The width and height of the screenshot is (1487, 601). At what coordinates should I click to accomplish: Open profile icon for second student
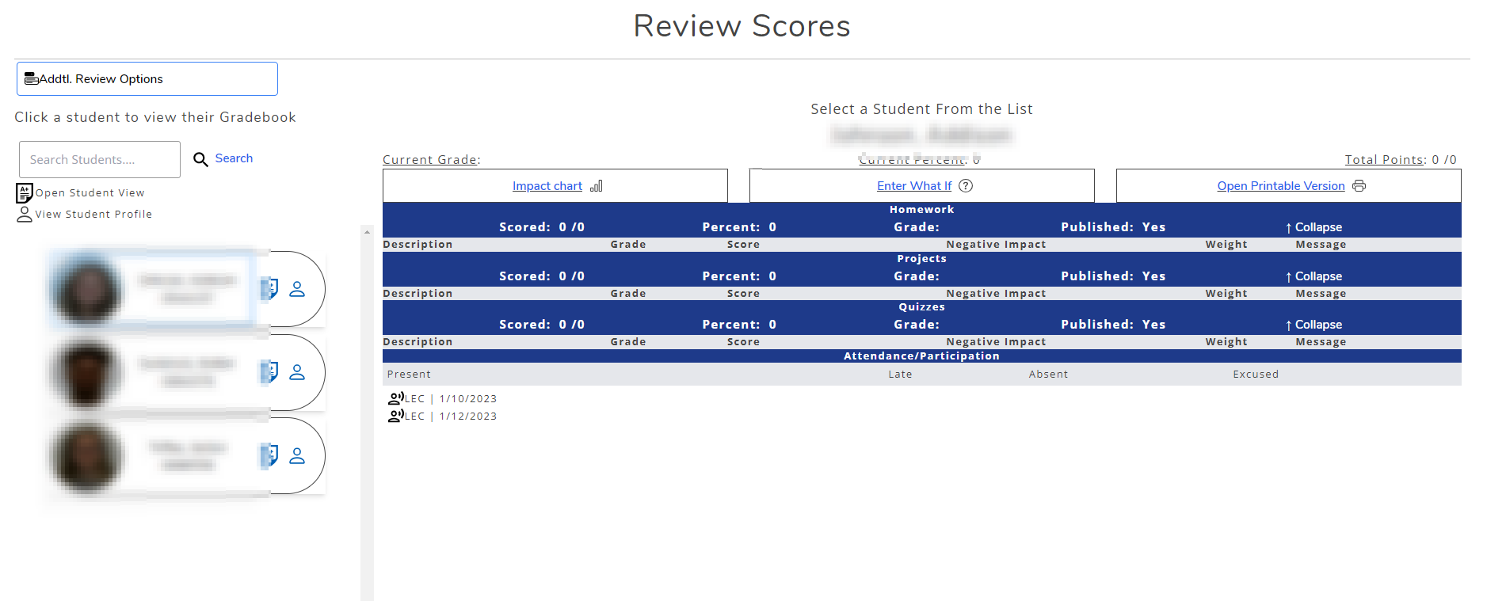coord(297,372)
